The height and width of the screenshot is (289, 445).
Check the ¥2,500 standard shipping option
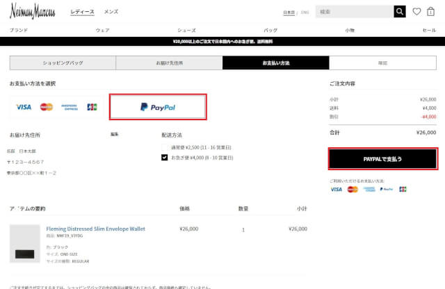pyautogui.click(x=164, y=147)
